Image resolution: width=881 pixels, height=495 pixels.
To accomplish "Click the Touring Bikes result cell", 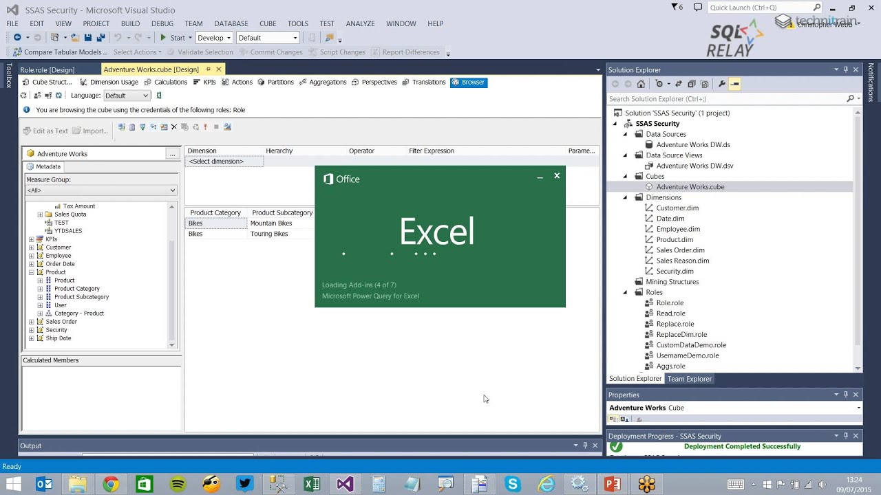I will click(280, 234).
